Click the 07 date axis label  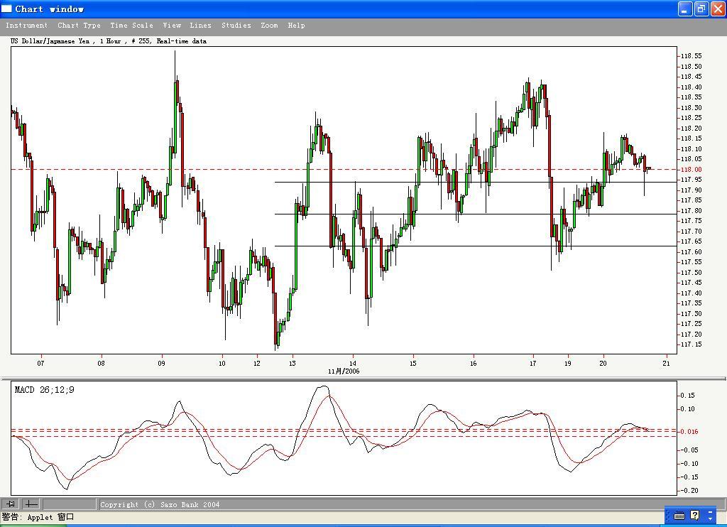(40, 364)
